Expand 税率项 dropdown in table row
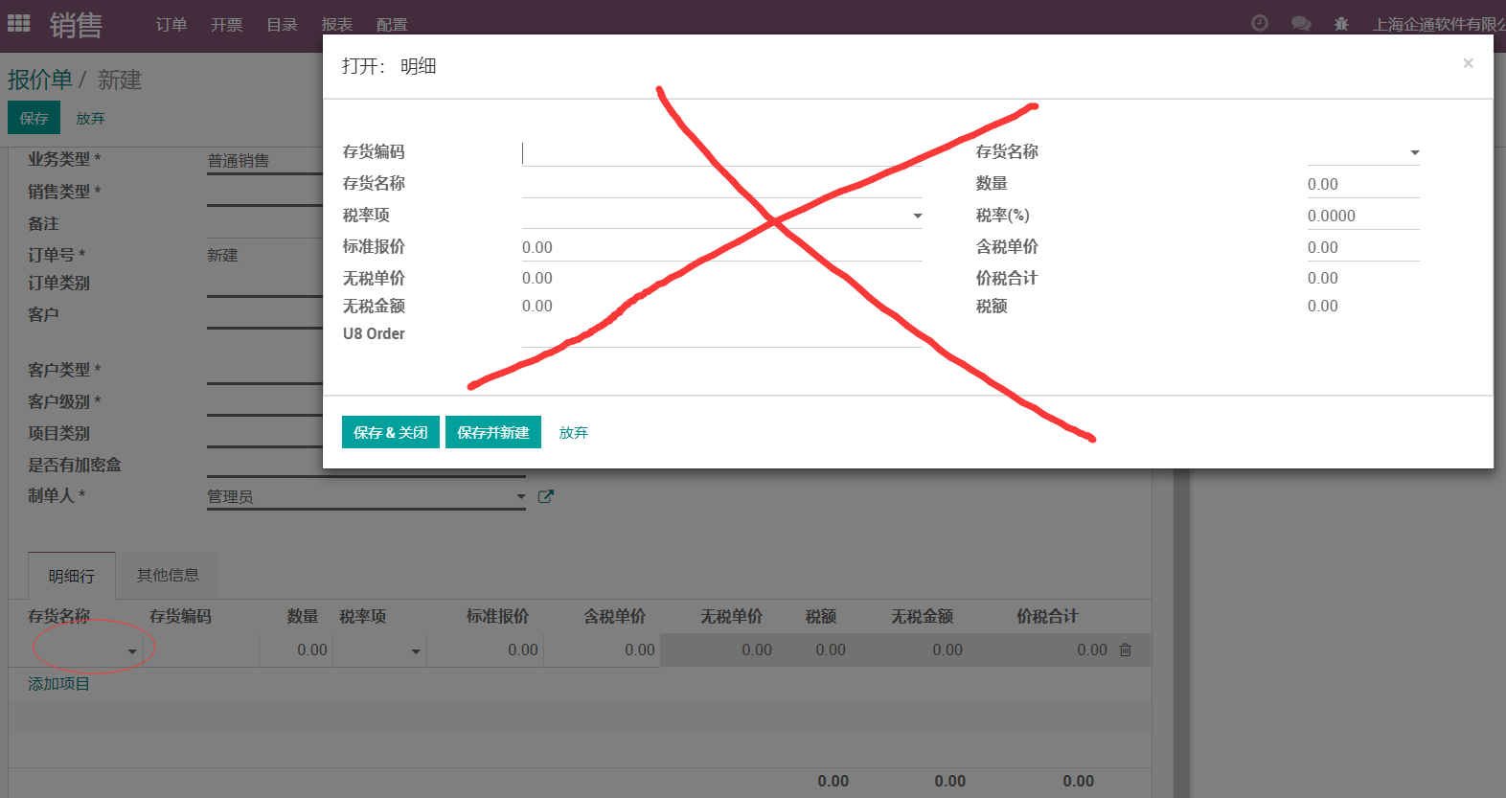 point(416,650)
